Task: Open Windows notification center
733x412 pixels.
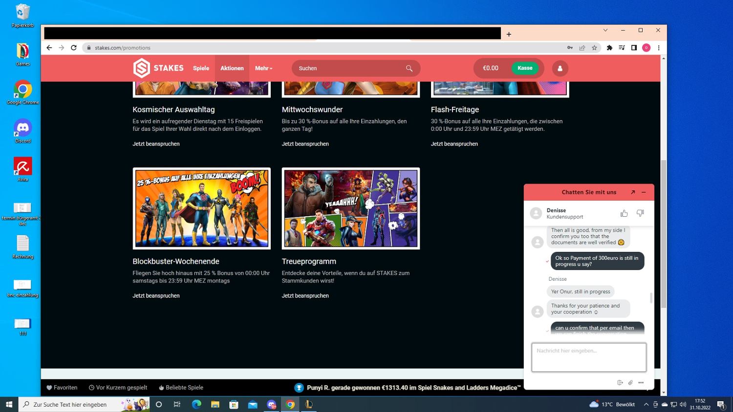Action: pyautogui.click(x=721, y=404)
